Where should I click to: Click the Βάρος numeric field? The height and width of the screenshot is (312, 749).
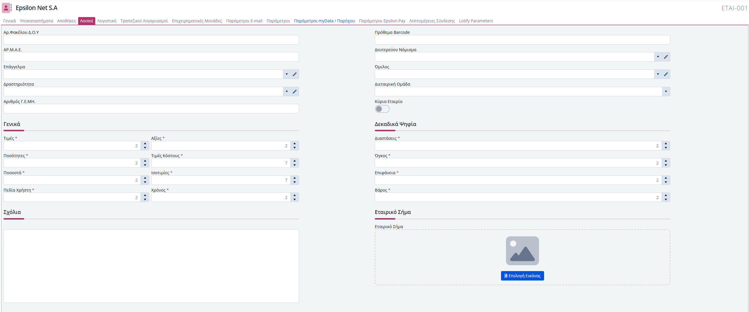click(518, 198)
